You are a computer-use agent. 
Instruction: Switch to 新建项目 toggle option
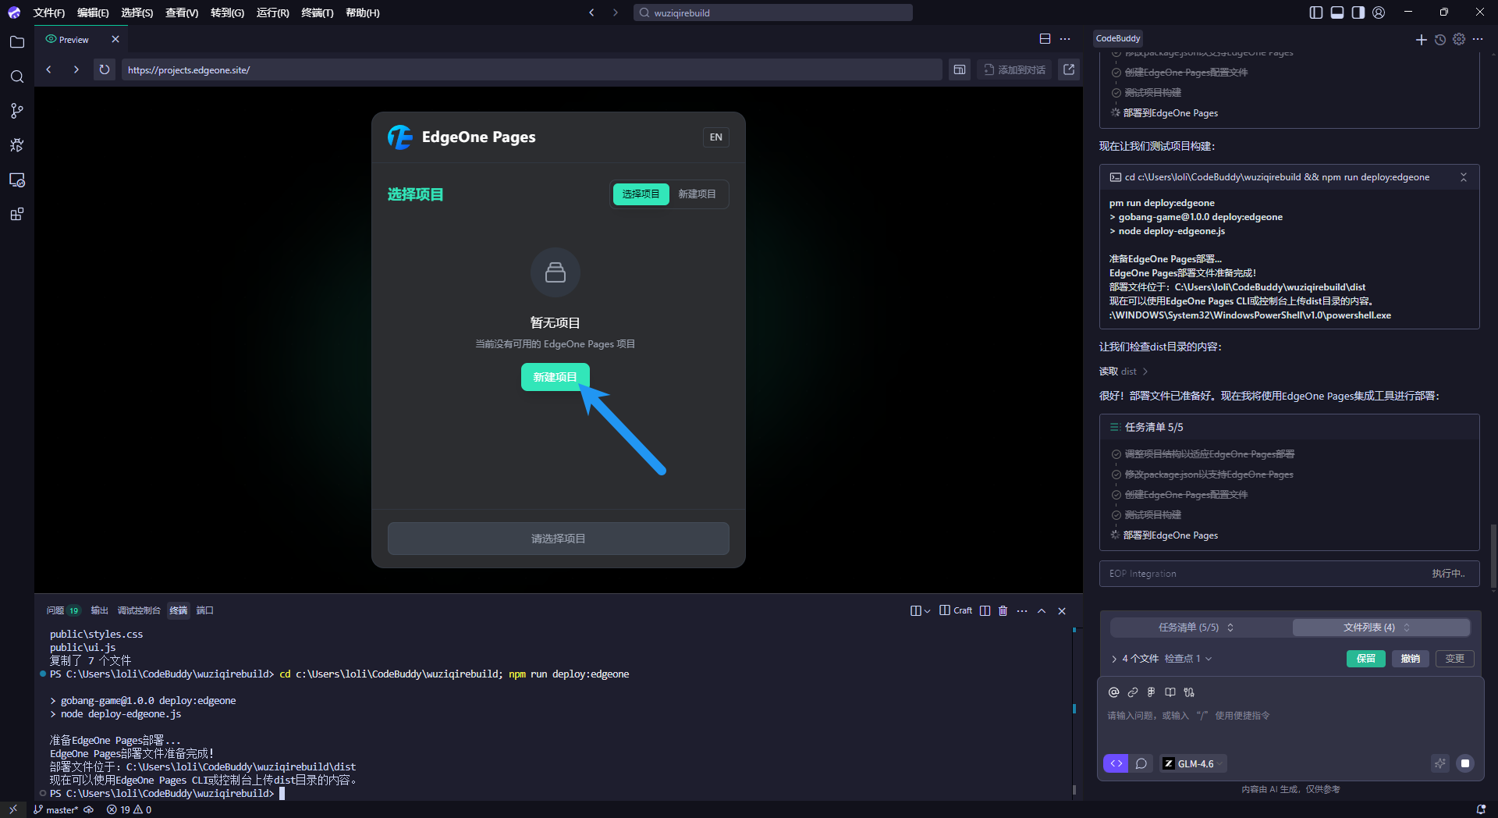pyautogui.click(x=697, y=194)
